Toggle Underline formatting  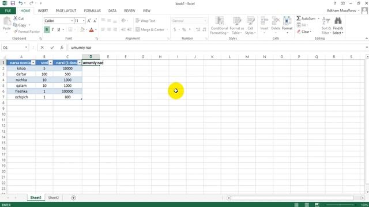pos(59,29)
